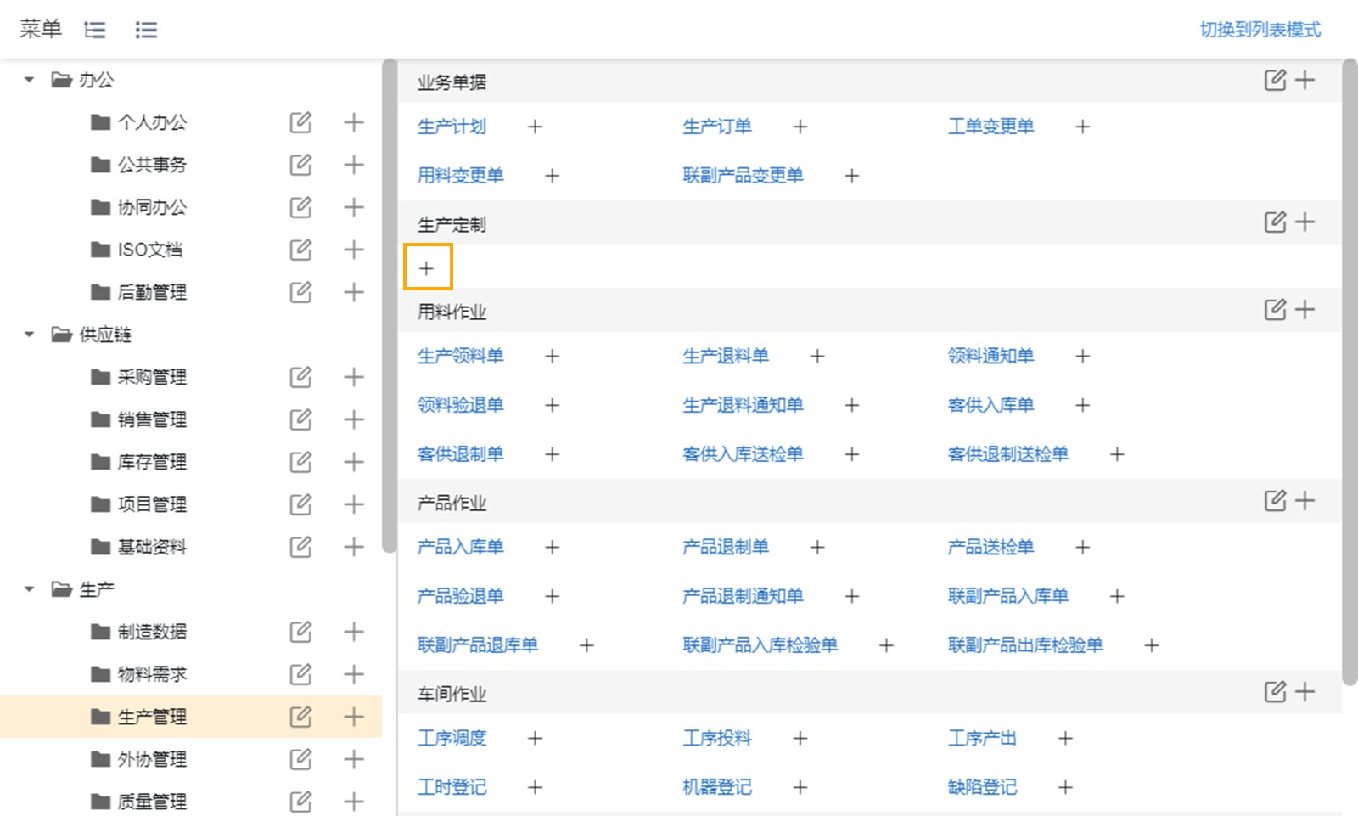
Task: Edit the 公共事务 folder
Action: (300, 165)
